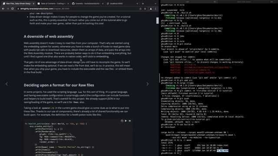Open the browser three-dot menu
278x156 pixels.
coord(156,9)
